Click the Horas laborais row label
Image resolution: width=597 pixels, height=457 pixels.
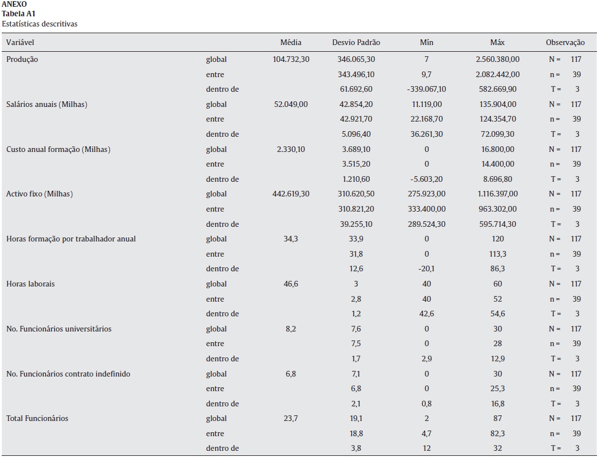30,284
